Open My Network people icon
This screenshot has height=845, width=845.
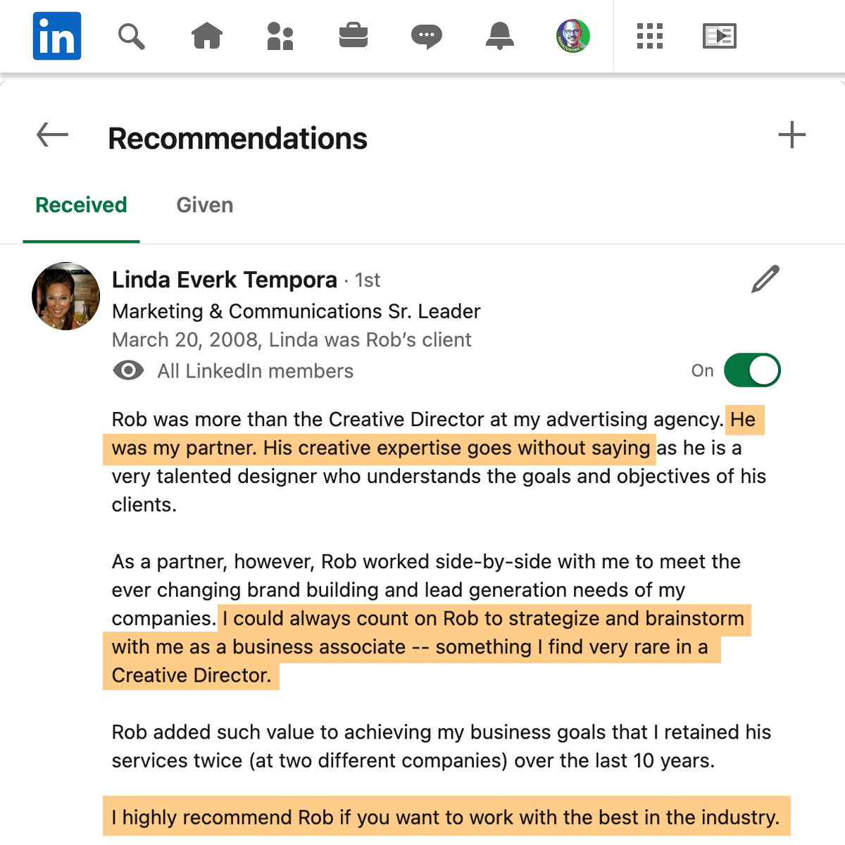click(280, 36)
